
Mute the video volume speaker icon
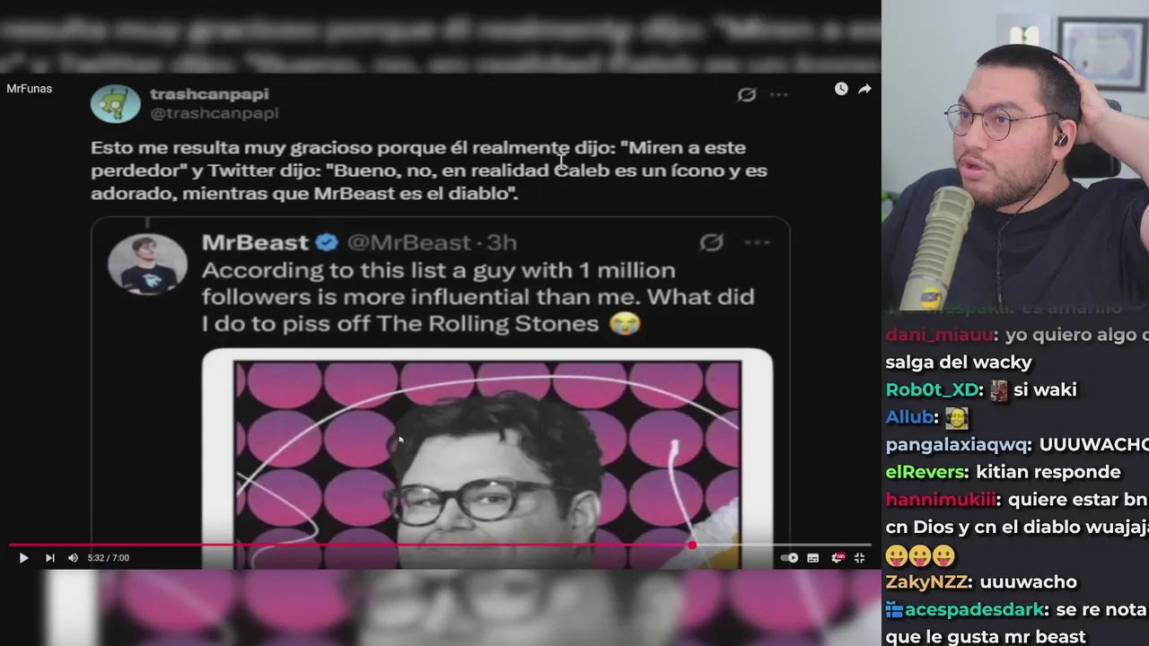click(73, 558)
